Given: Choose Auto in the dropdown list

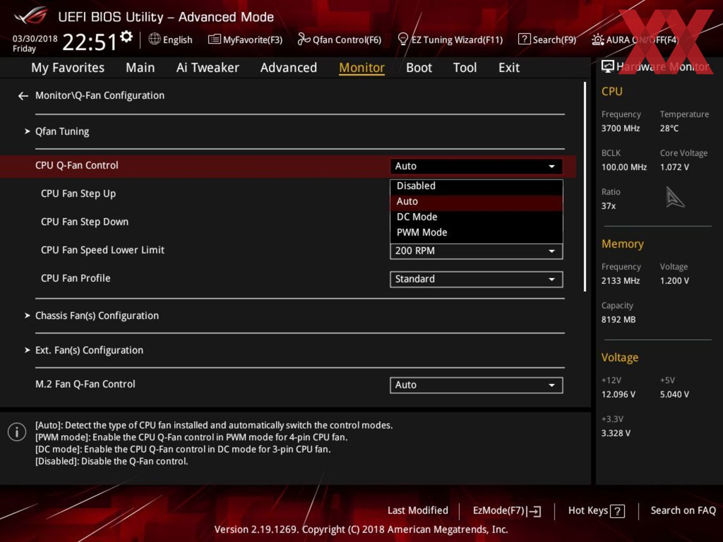Looking at the screenshot, I should click(476, 201).
